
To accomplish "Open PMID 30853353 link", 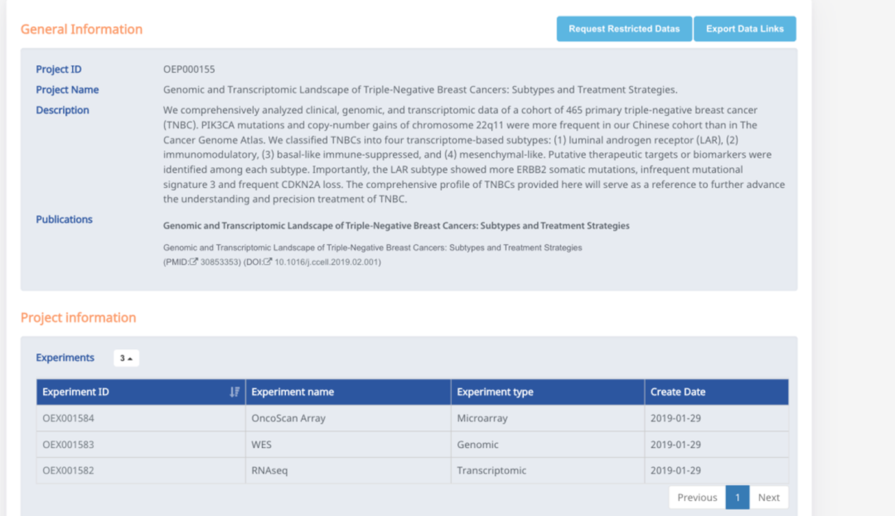I will point(220,262).
